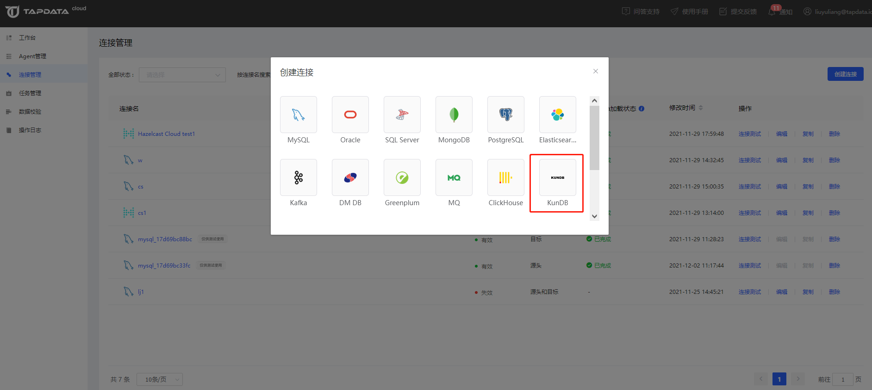872x390 pixels.
Task: Click 编辑 for lj1 row
Action: click(782, 292)
